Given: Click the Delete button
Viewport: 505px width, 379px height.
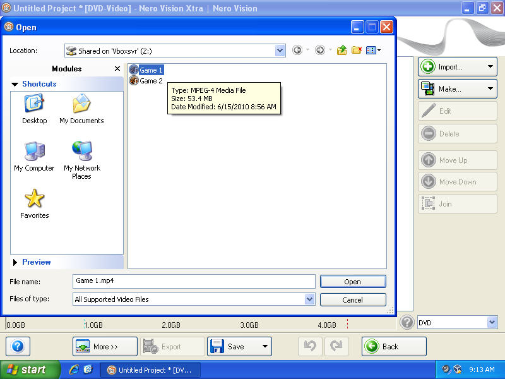Looking at the screenshot, I should click(457, 133).
